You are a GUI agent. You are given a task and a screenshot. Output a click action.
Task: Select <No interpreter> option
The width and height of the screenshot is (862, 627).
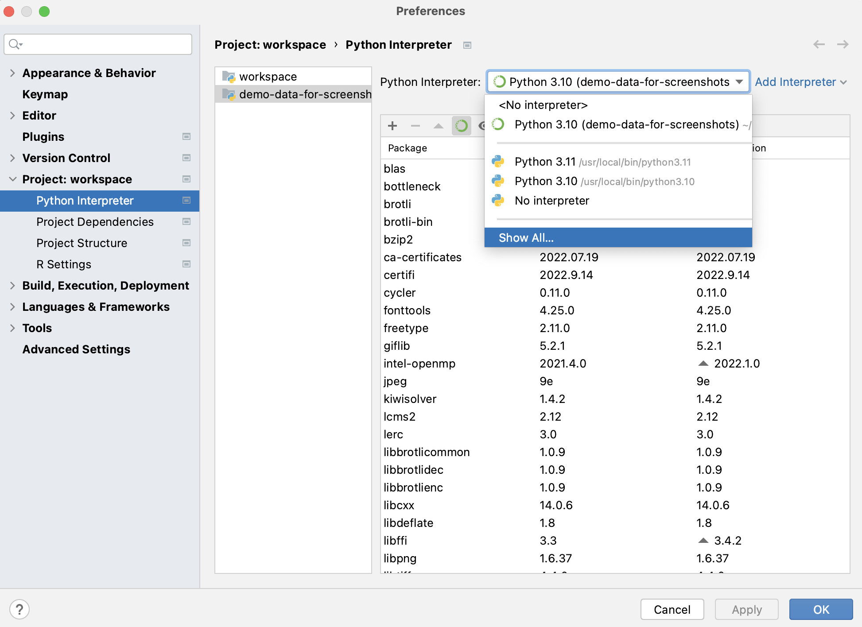pos(618,105)
